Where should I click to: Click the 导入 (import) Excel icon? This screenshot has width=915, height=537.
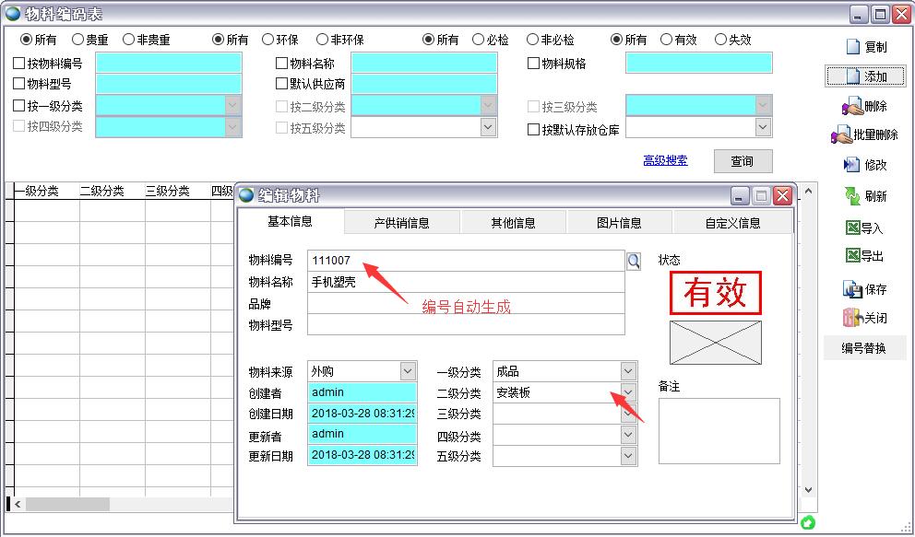(864, 228)
